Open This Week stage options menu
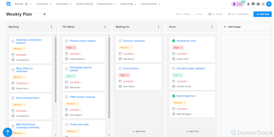274x137 pixels. click(x=105, y=27)
